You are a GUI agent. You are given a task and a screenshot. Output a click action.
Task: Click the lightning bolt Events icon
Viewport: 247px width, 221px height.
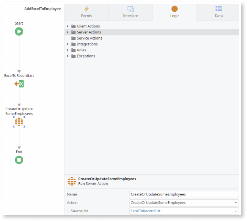click(x=87, y=9)
